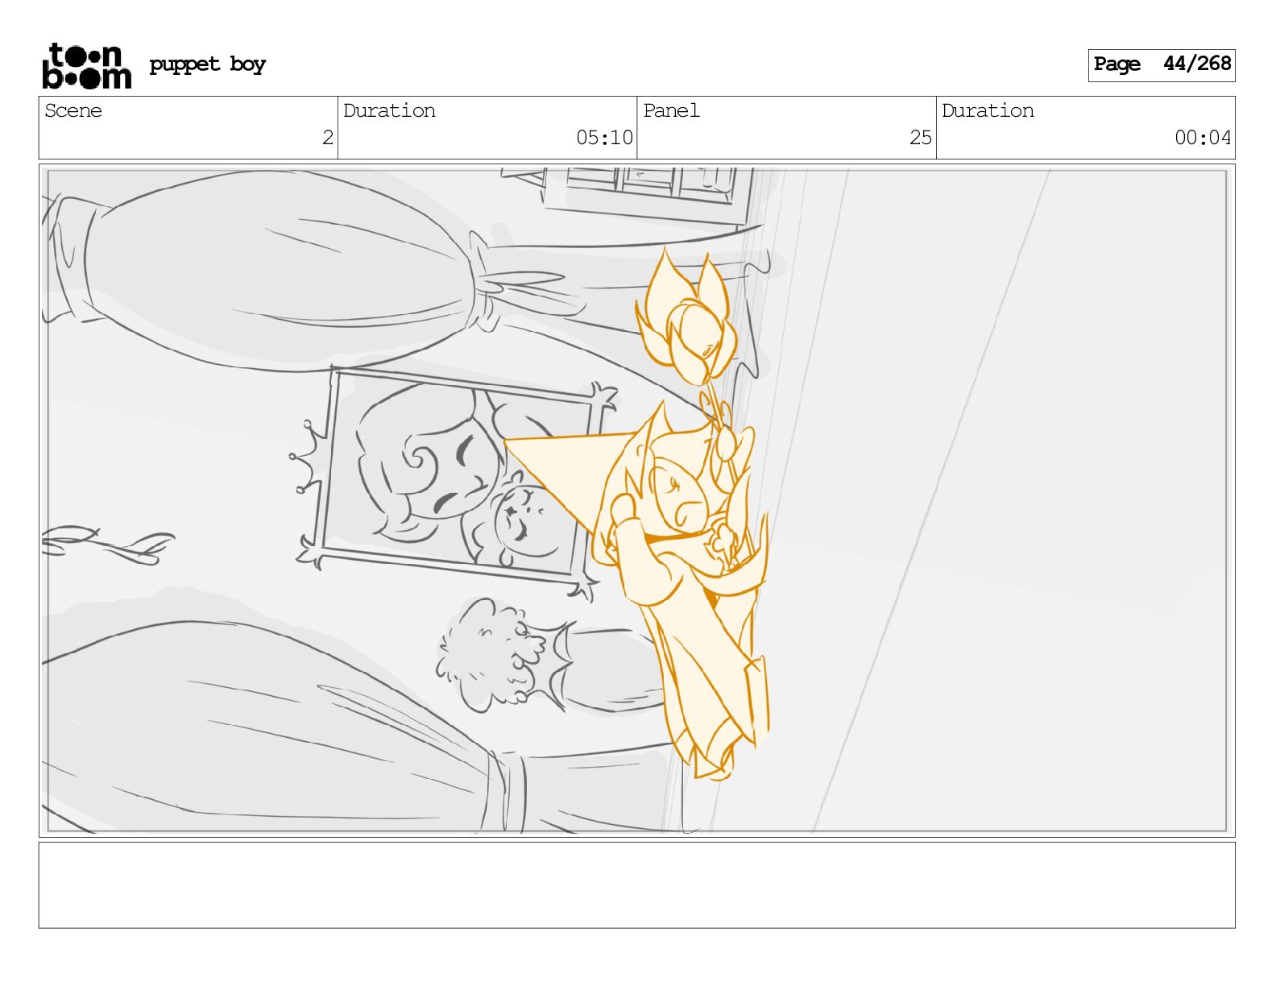This screenshot has height=986, width=1276.
Task: Select the scene number 2
Action: pos(327,138)
